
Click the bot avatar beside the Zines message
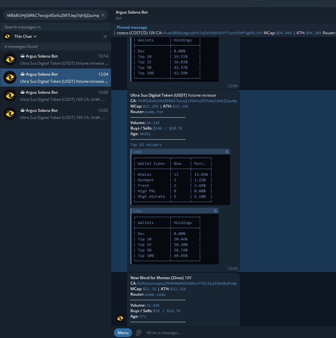(120, 318)
